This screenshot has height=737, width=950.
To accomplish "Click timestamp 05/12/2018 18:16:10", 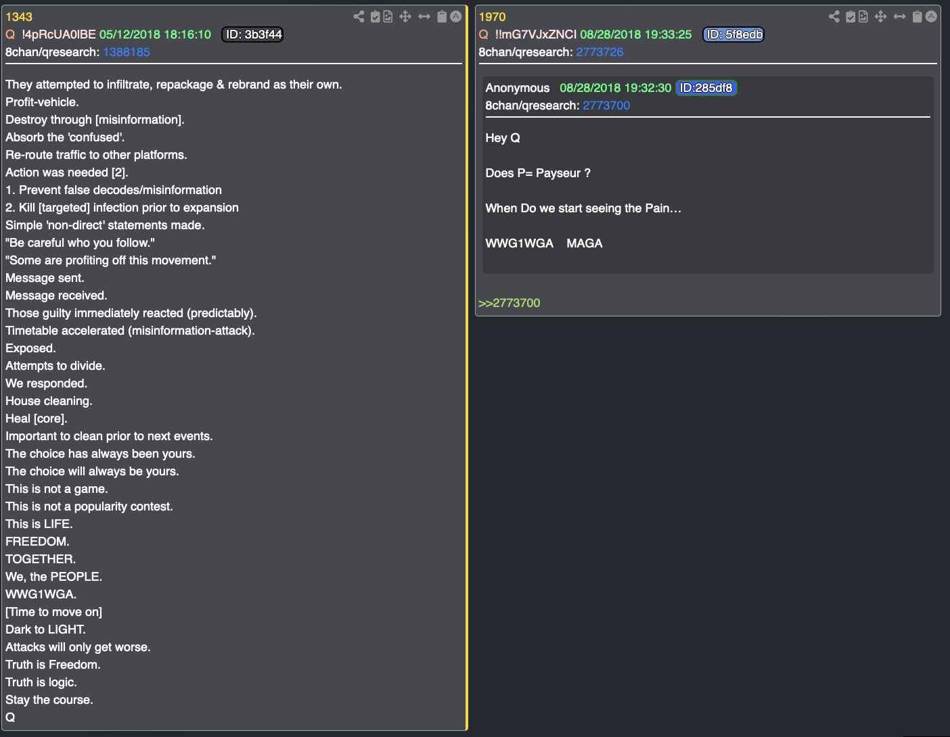I will pos(155,34).
